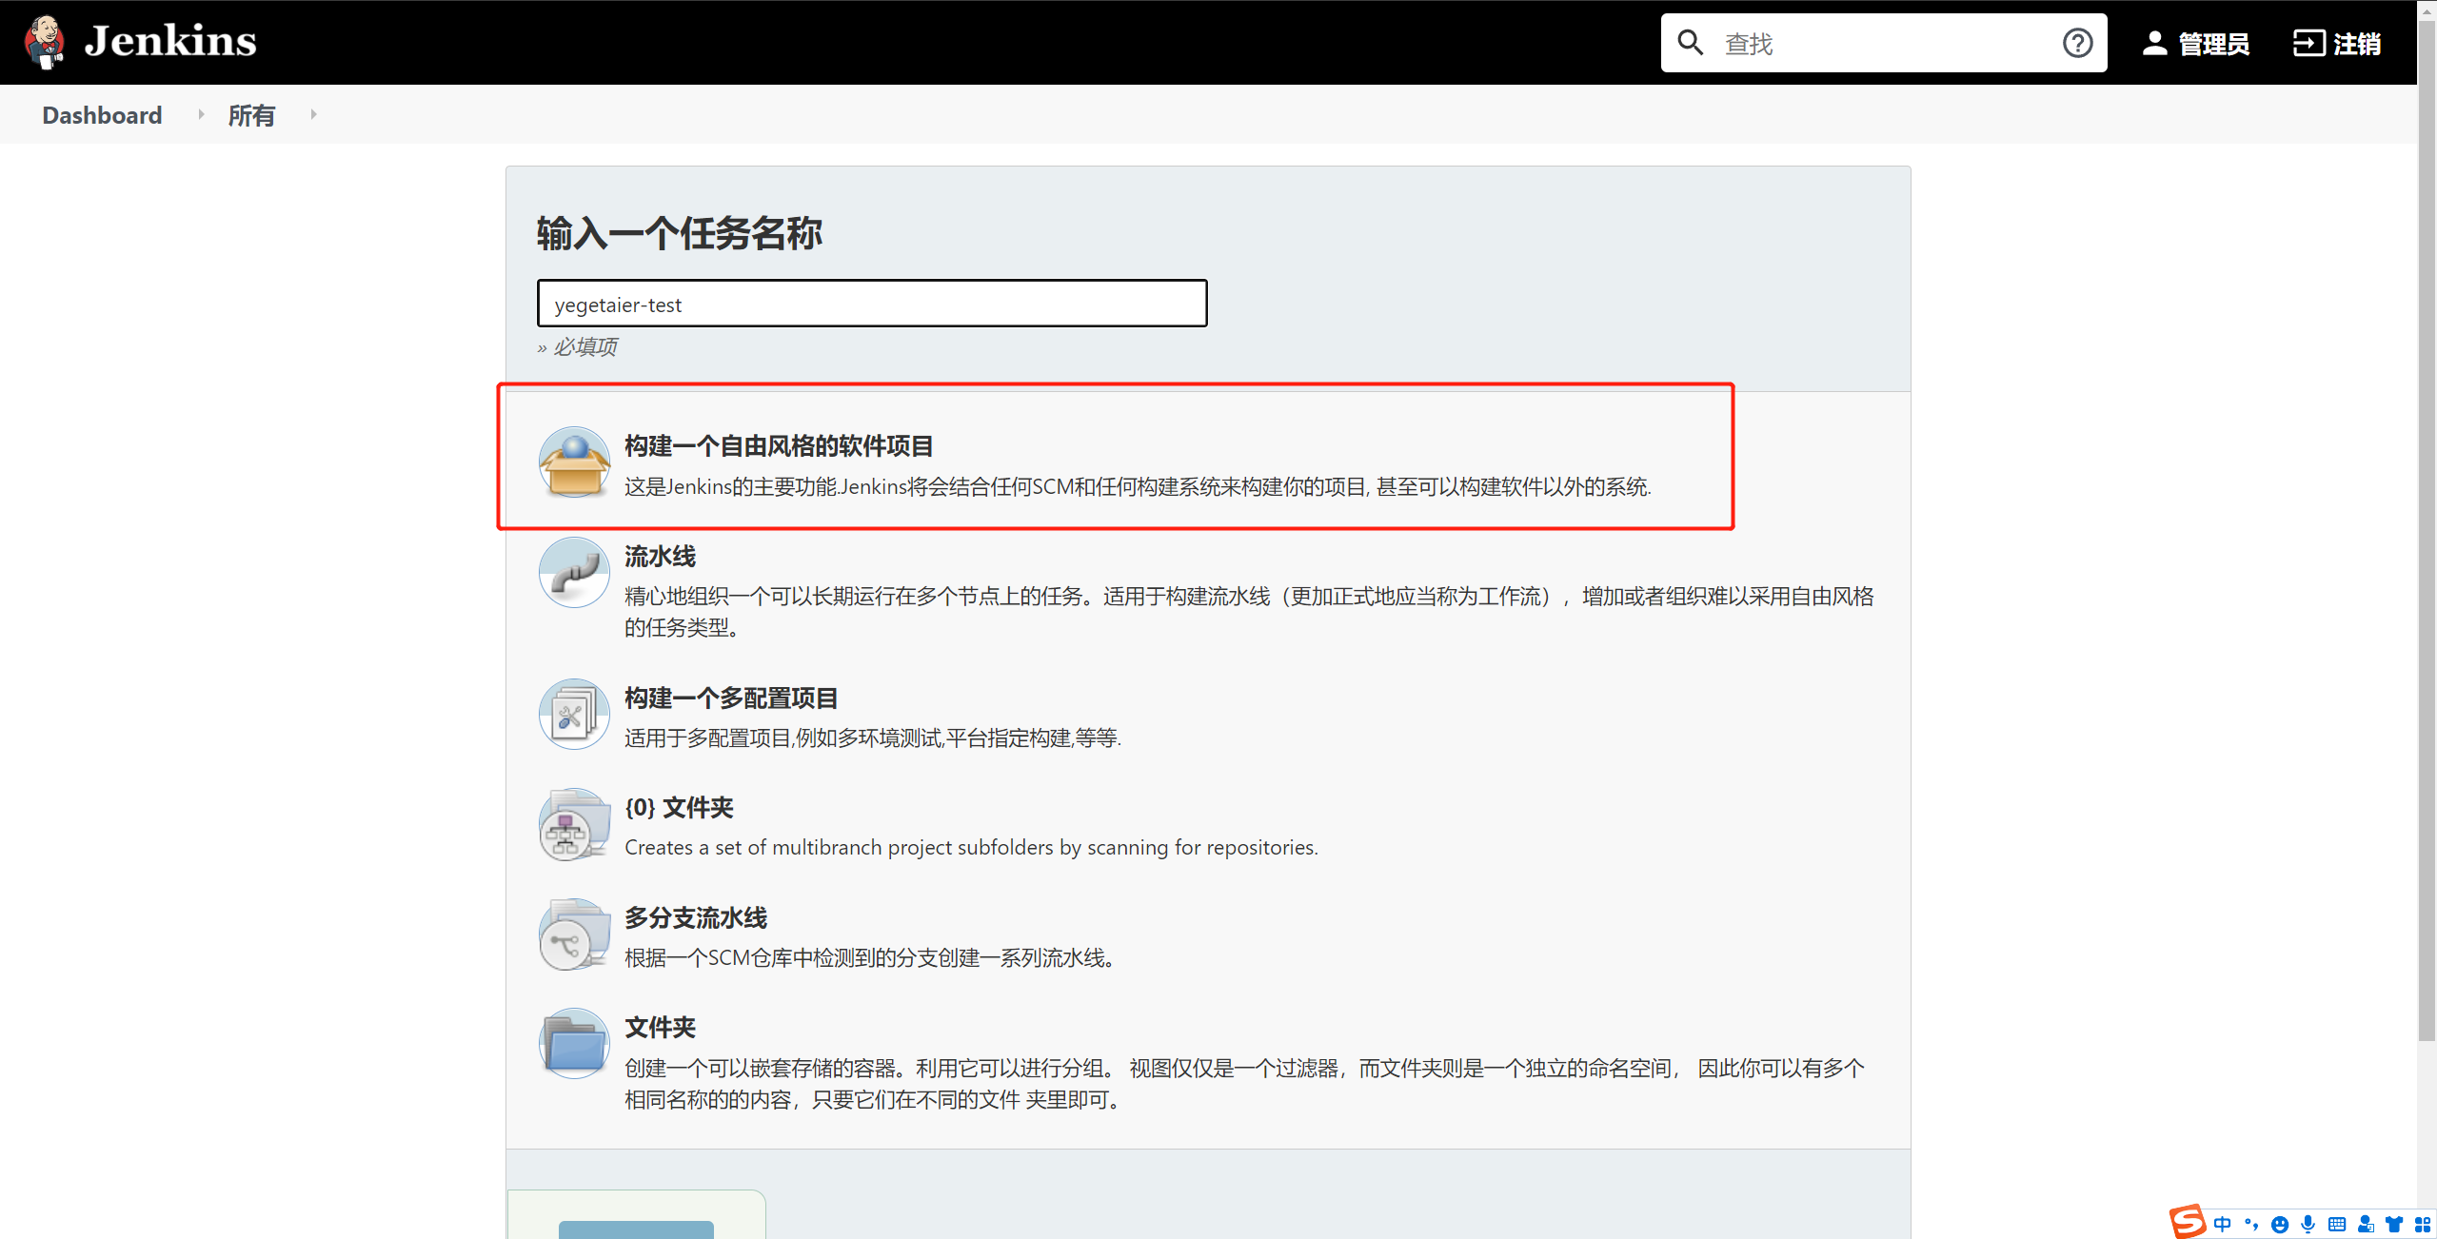Select the multibranch pipeline (多分支流水线) icon
The height and width of the screenshot is (1239, 2437).
click(574, 934)
